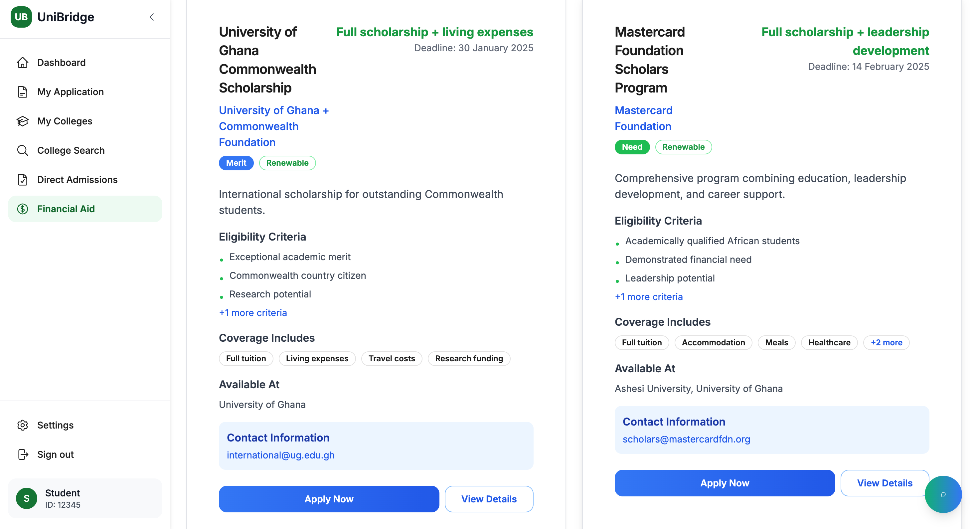Click the College Search magnifier icon
Image resolution: width=978 pixels, height=529 pixels.
pyautogui.click(x=23, y=150)
